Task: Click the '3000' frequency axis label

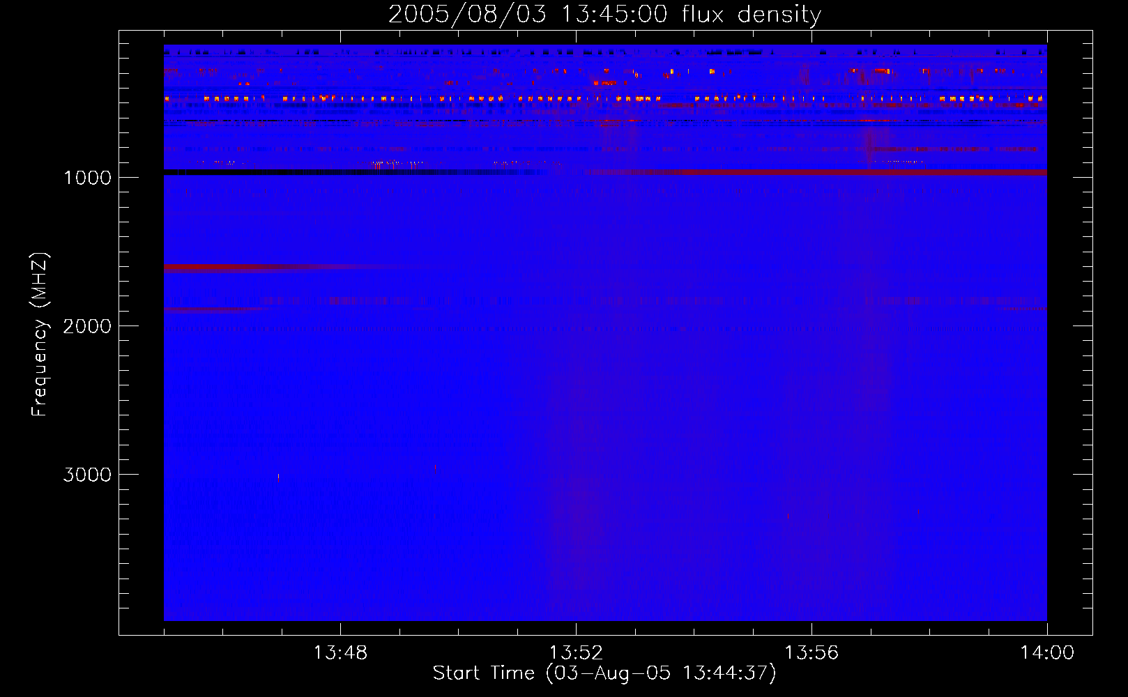Action: point(87,475)
